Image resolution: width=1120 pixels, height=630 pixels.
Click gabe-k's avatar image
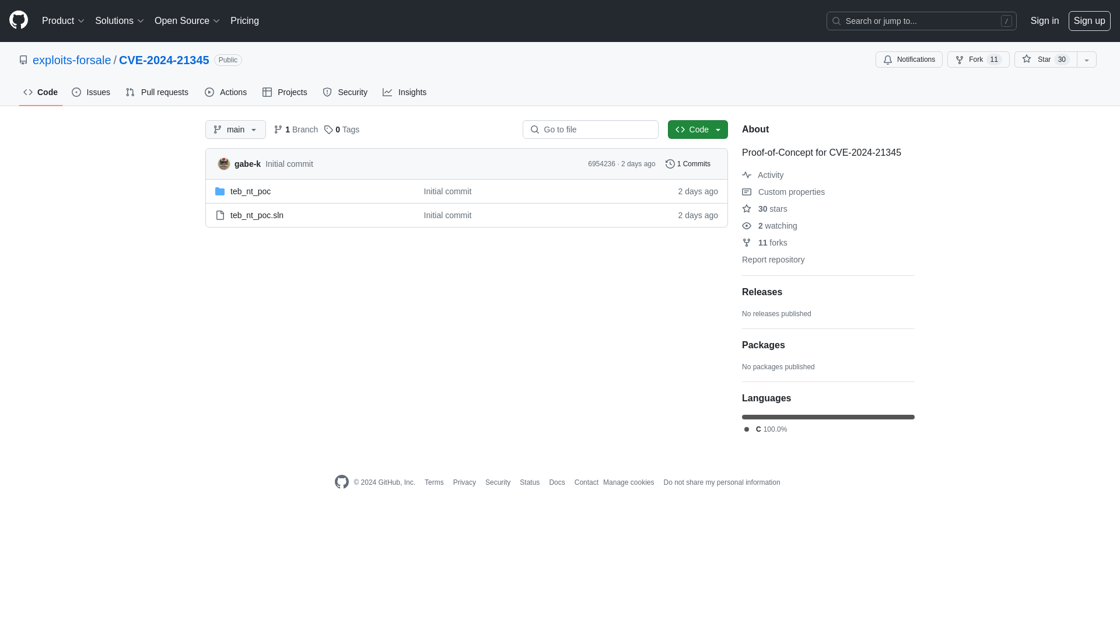click(224, 164)
